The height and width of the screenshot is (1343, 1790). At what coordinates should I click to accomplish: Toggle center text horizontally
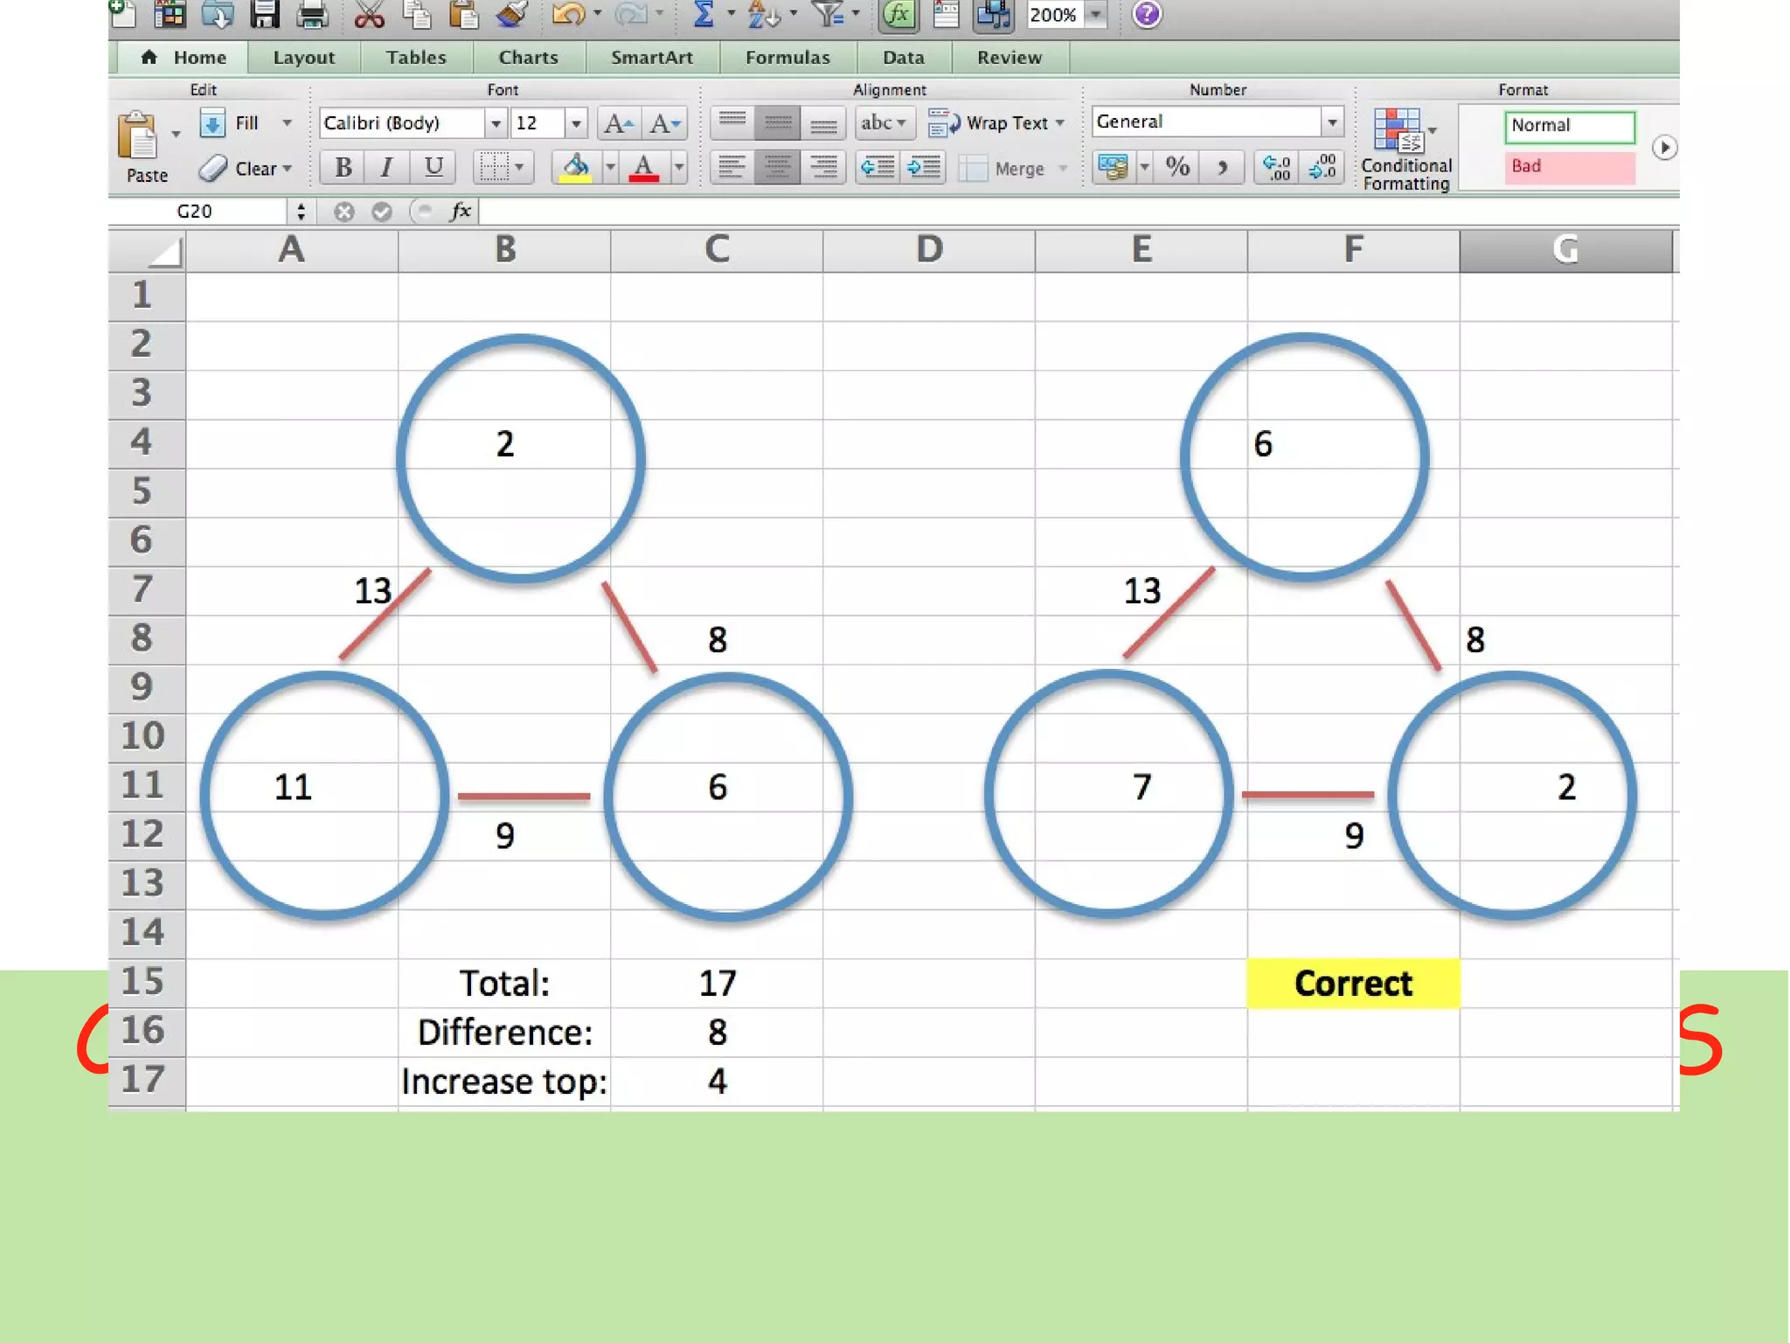[x=777, y=166]
